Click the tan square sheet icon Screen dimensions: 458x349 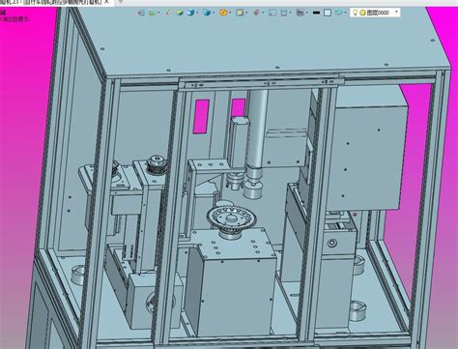click(x=240, y=13)
